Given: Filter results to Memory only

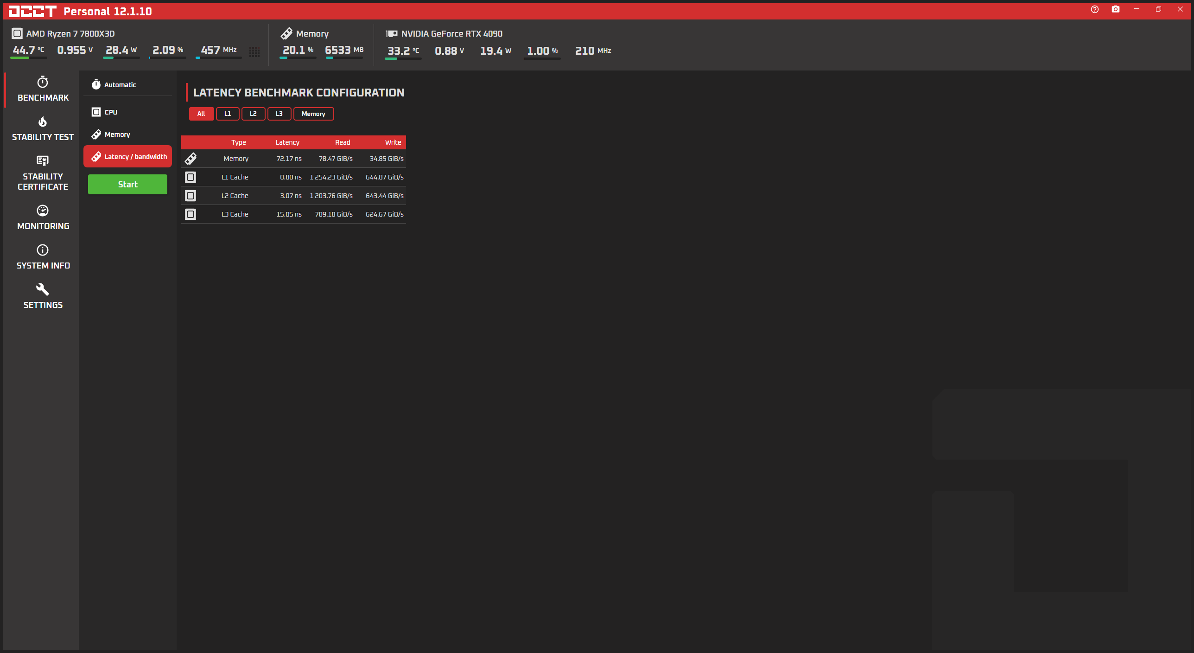Looking at the screenshot, I should (x=313, y=114).
